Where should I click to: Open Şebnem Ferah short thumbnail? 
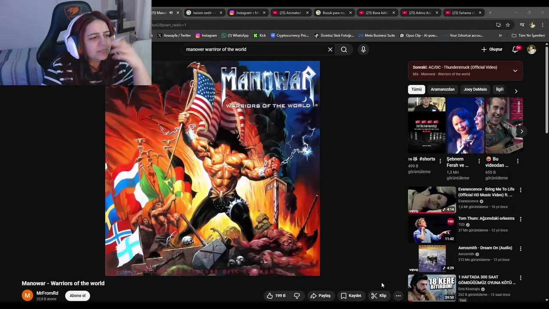point(465,125)
